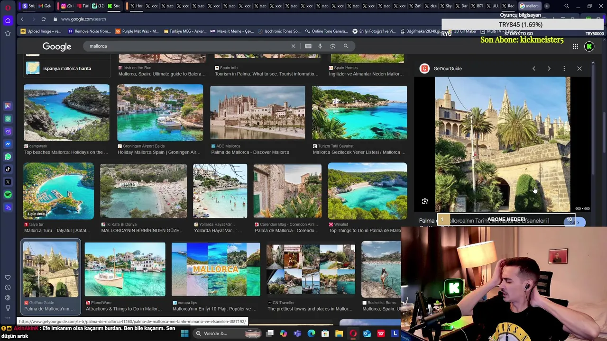This screenshot has width=607, height=341.
Task: Open Opera sidebar bookmarks star icon
Action: 8,33
